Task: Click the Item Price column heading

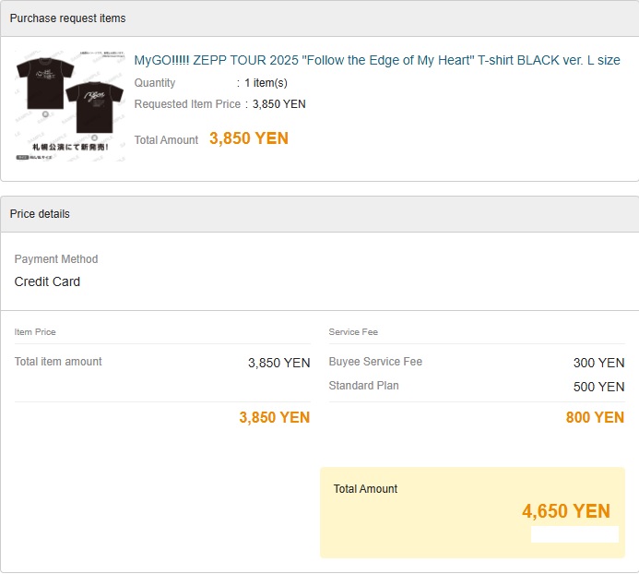Action: pyautogui.click(x=35, y=331)
